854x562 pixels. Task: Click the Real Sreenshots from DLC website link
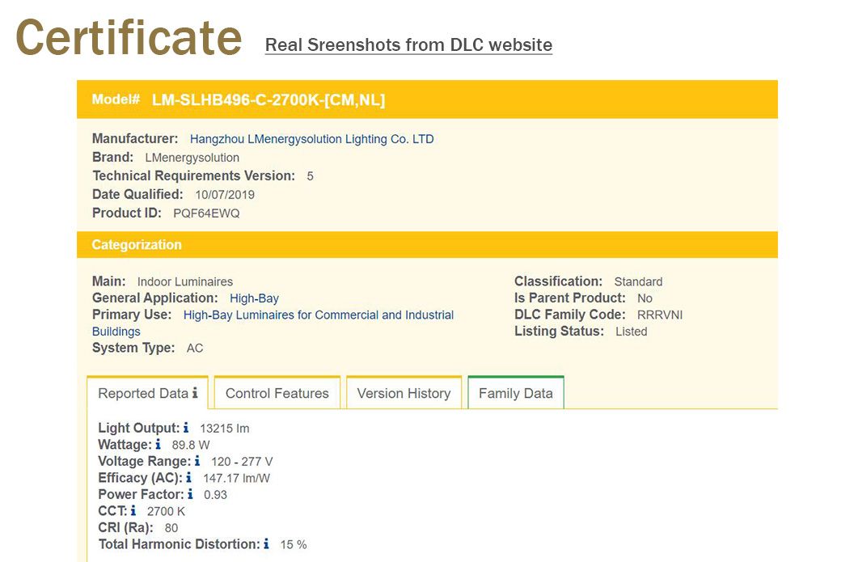click(408, 44)
